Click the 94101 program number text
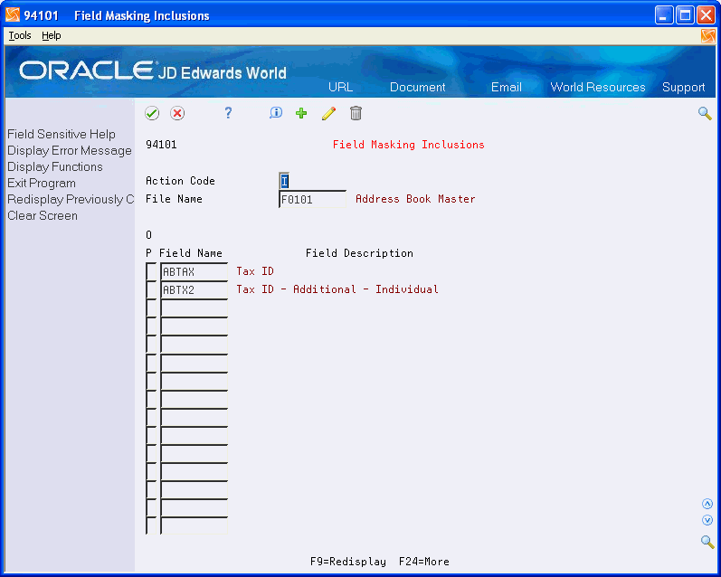Viewport: 721px width, 577px height. tap(161, 145)
